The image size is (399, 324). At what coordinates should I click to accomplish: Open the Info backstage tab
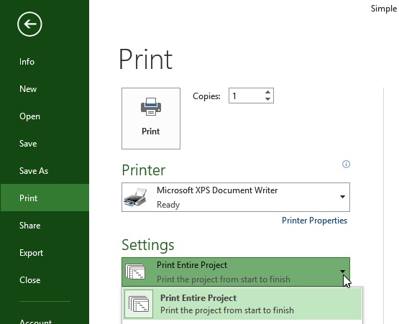(27, 62)
